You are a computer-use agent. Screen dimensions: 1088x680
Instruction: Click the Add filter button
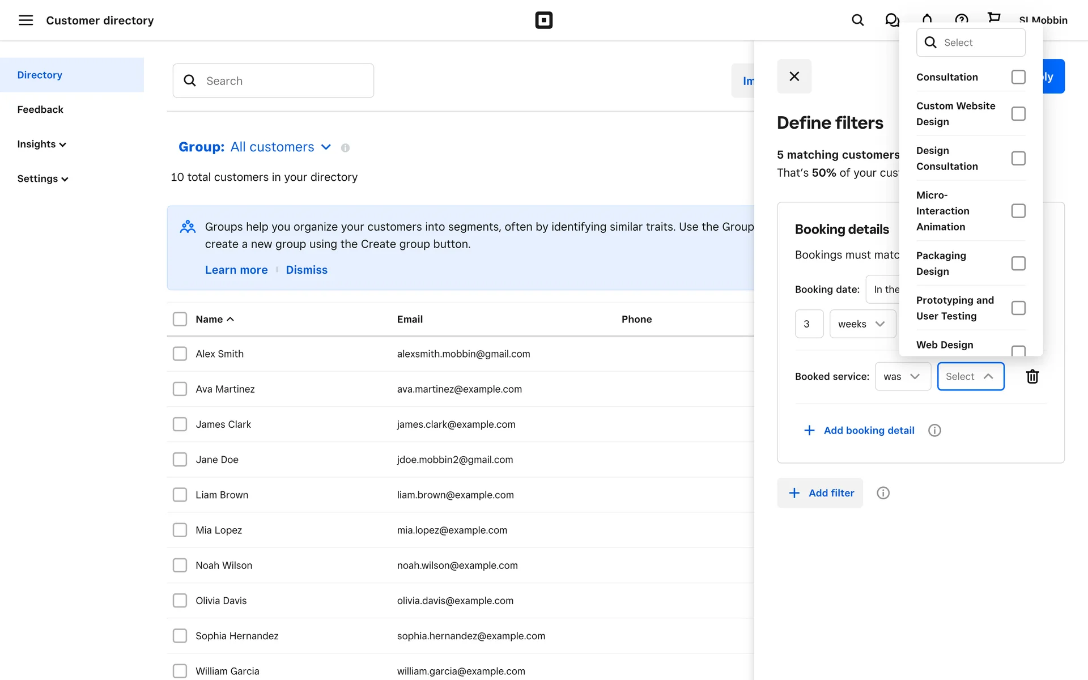coord(819,493)
